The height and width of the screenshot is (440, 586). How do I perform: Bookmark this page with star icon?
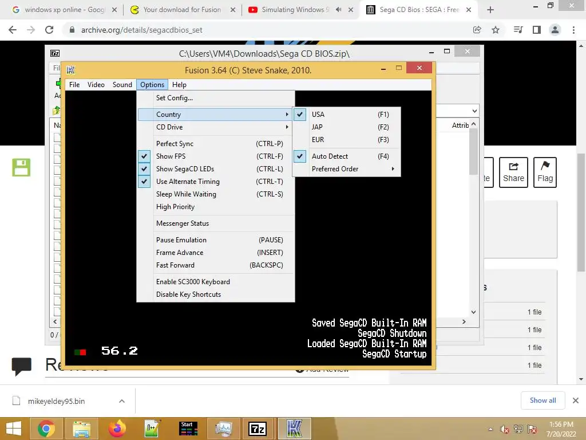point(496,30)
